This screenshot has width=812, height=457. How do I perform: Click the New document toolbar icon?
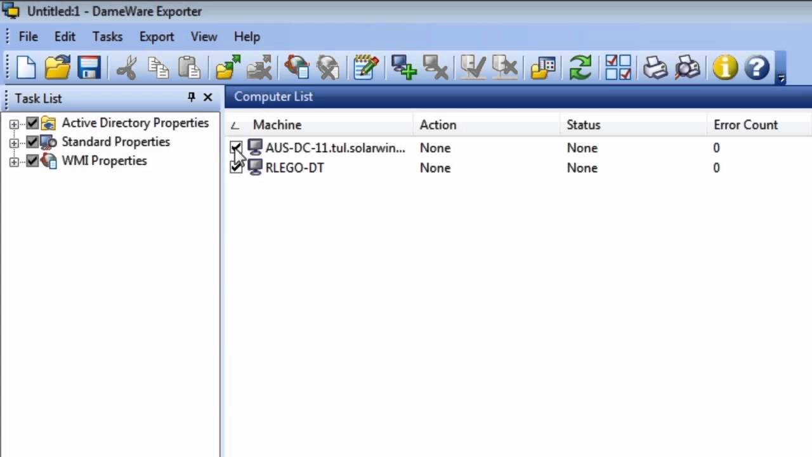pos(27,67)
